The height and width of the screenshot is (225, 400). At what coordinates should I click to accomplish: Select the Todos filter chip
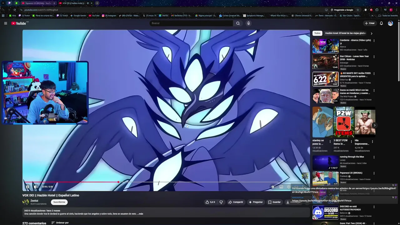(x=317, y=33)
